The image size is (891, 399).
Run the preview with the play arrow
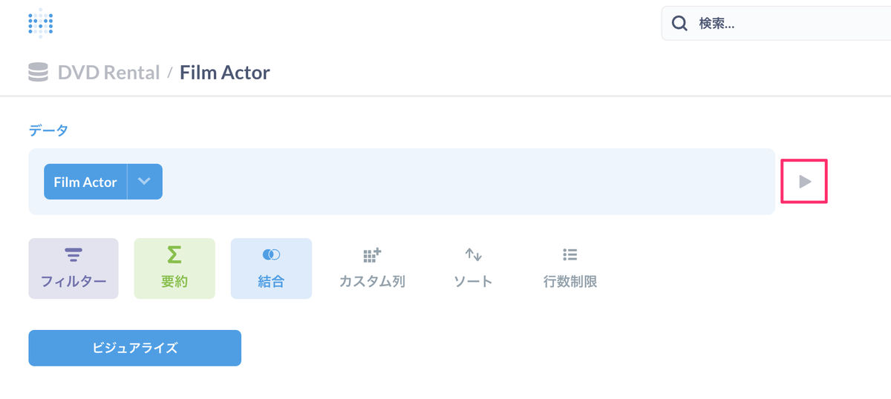pos(804,182)
